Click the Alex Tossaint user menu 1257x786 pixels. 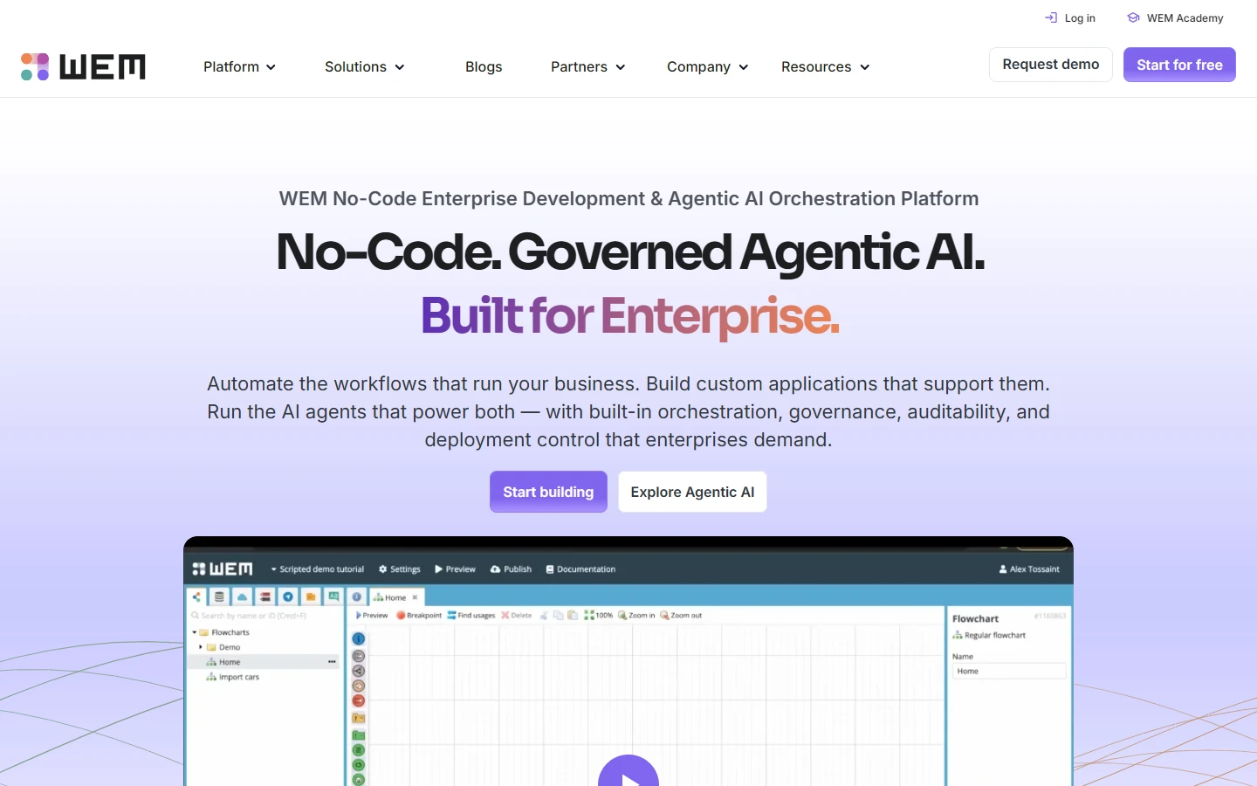pos(1029,569)
